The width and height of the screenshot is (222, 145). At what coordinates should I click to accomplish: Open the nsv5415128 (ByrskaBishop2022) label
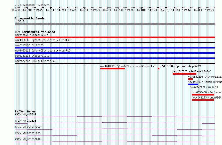(179, 66)
